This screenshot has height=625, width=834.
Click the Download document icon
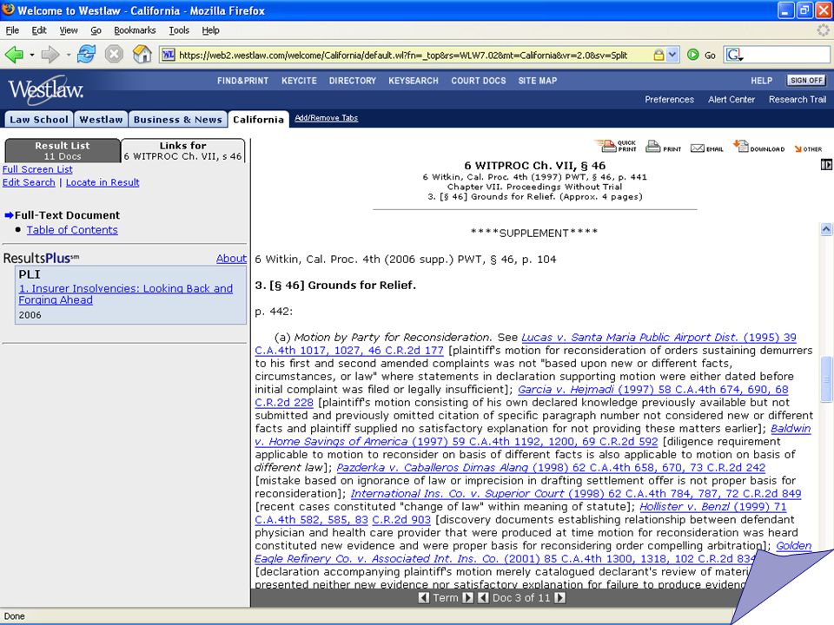758,146
